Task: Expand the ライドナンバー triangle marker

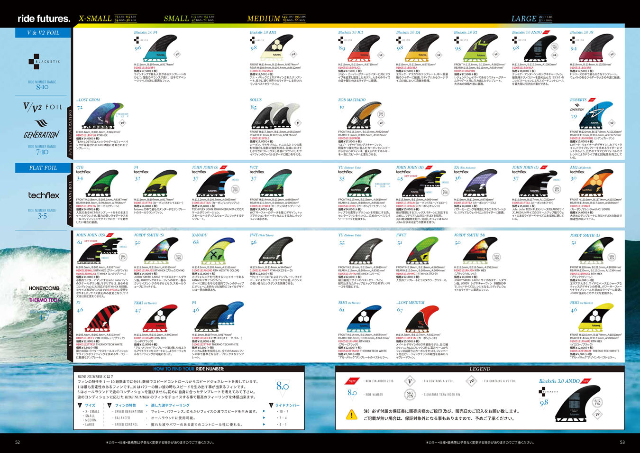Action: (x=271, y=406)
